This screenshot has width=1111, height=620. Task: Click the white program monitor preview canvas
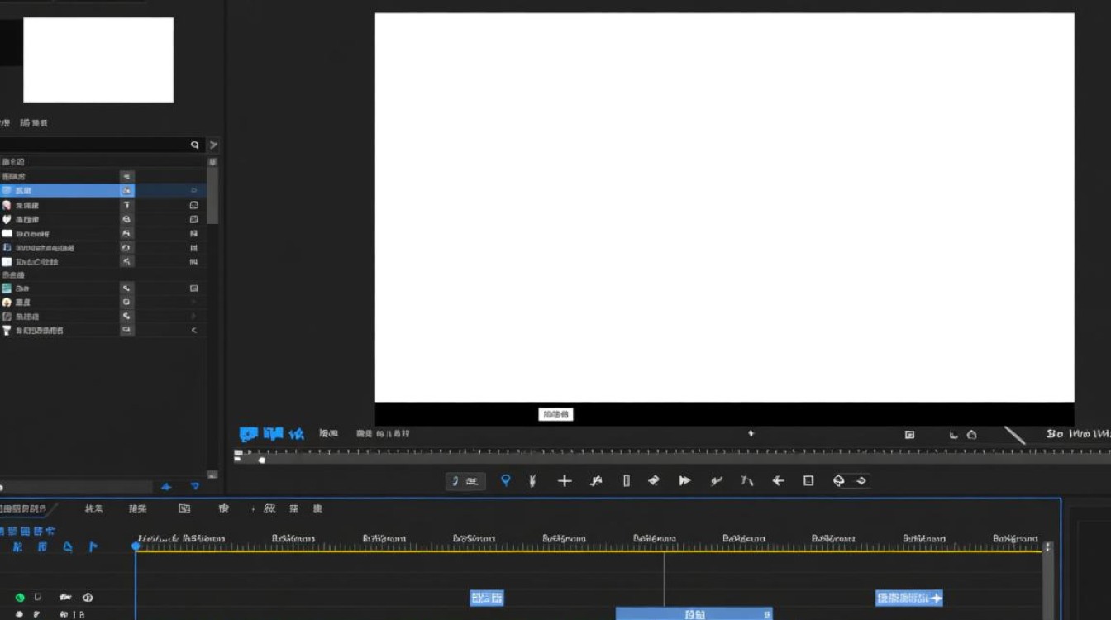[724, 207]
